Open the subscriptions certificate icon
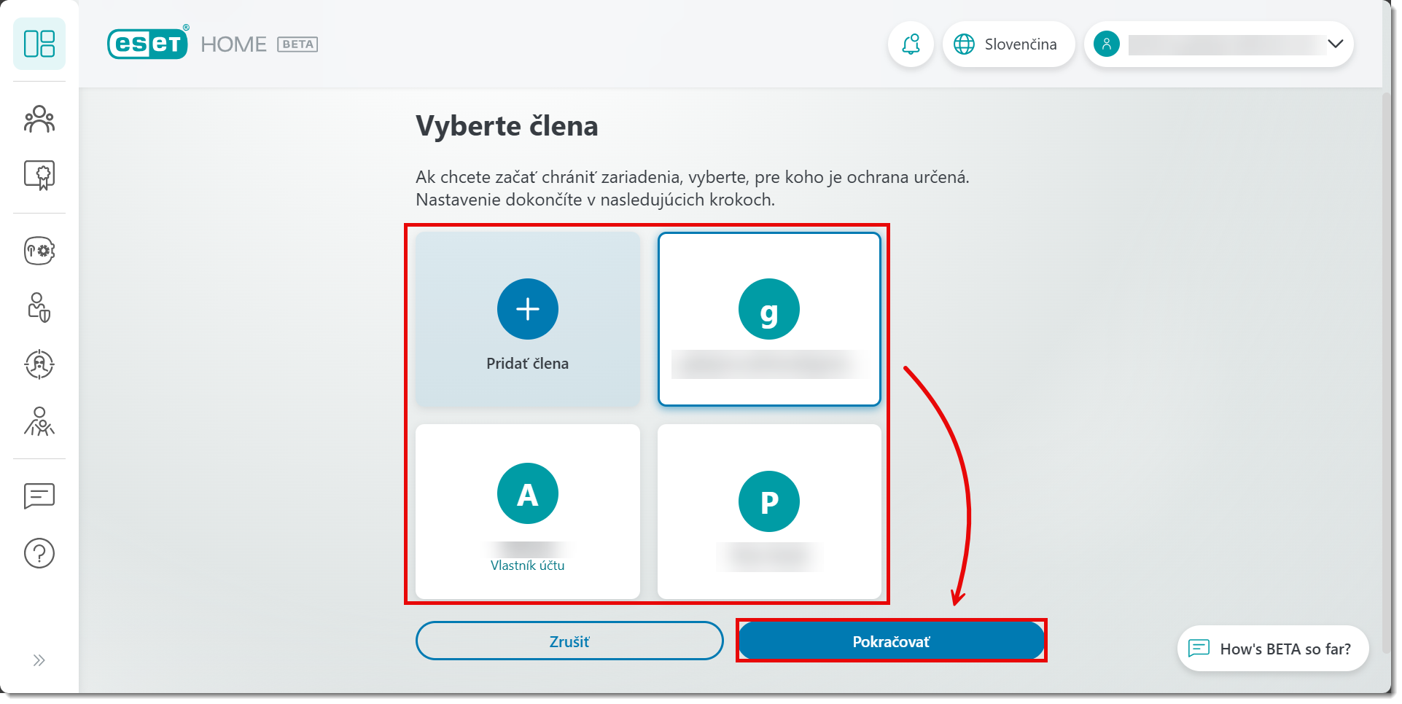The height and width of the screenshot is (704, 1402). pyautogui.click(x=39, y=176)
